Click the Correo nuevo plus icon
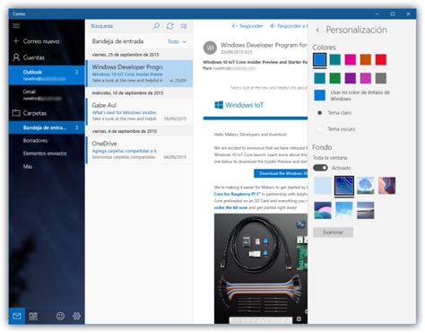 (16, 41)
